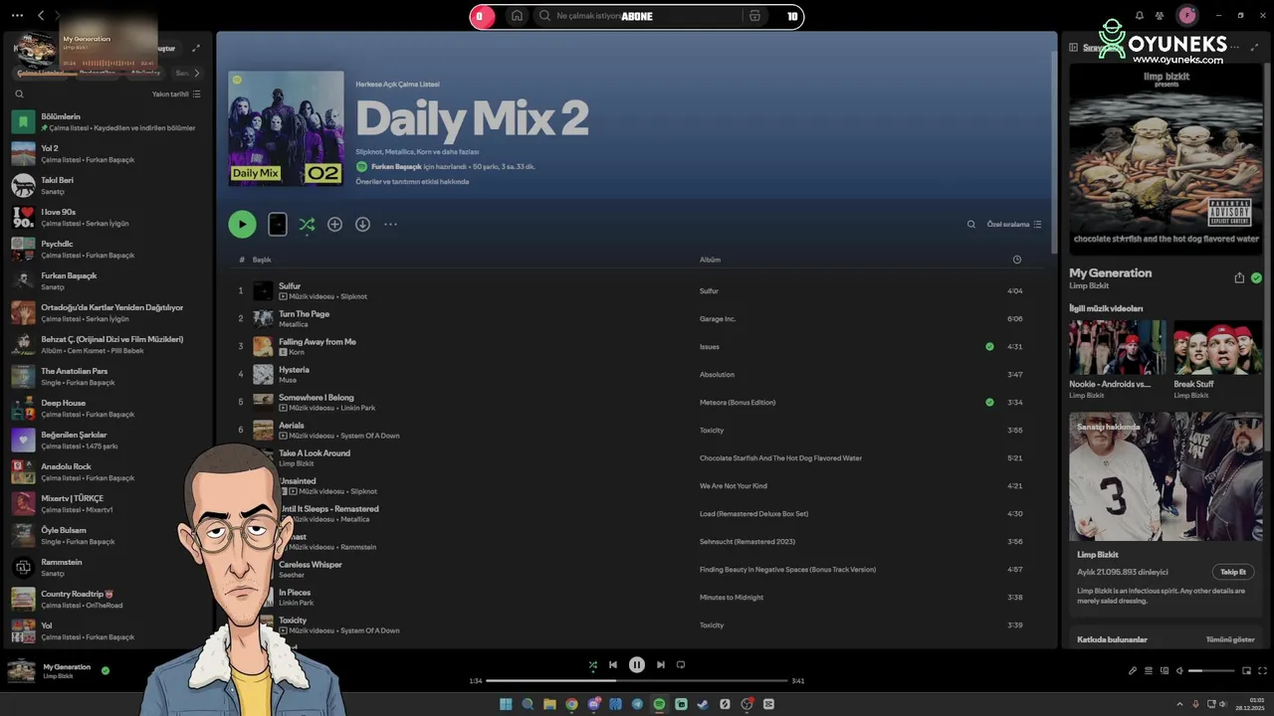Open the Home page icon in top bar
This screenshot has width=1274, height=716.
(x=517, y=16)
